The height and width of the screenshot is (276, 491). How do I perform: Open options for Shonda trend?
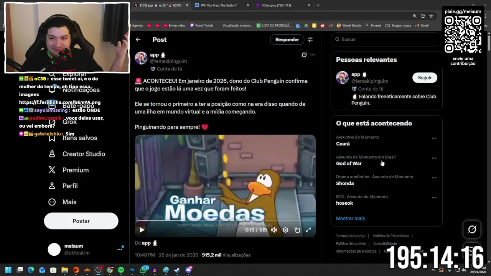click(434, 178)
